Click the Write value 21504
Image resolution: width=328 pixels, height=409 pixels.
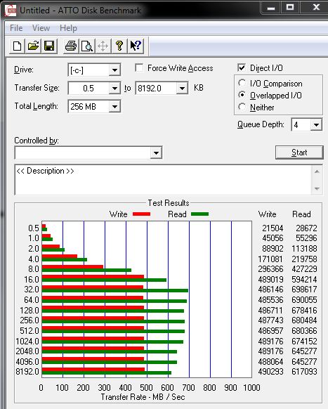click(273, 228)
